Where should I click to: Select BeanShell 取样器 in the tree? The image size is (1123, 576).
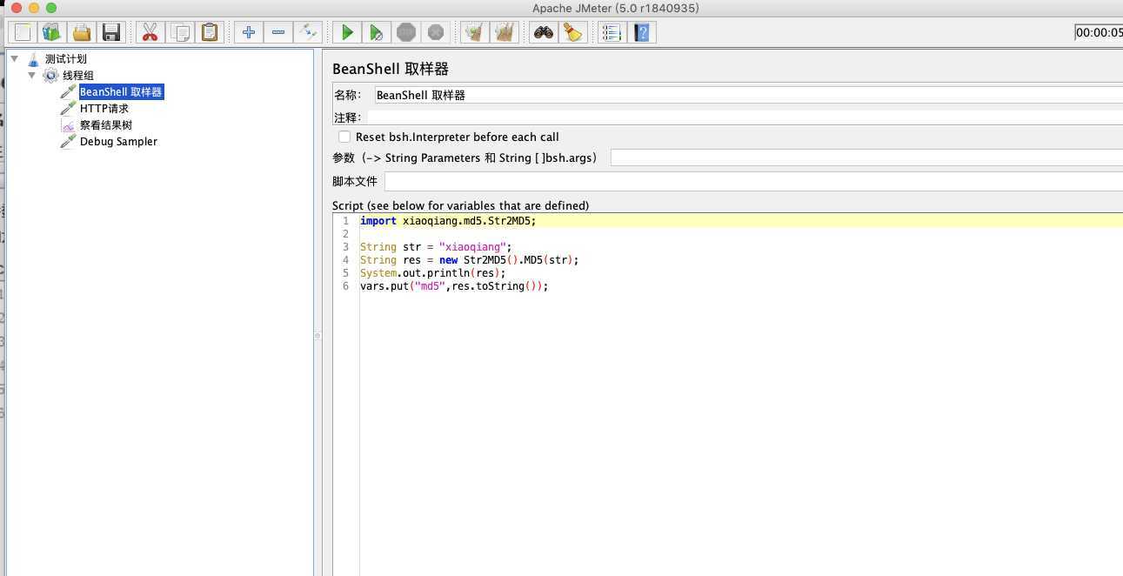click(x=121, y=92)
